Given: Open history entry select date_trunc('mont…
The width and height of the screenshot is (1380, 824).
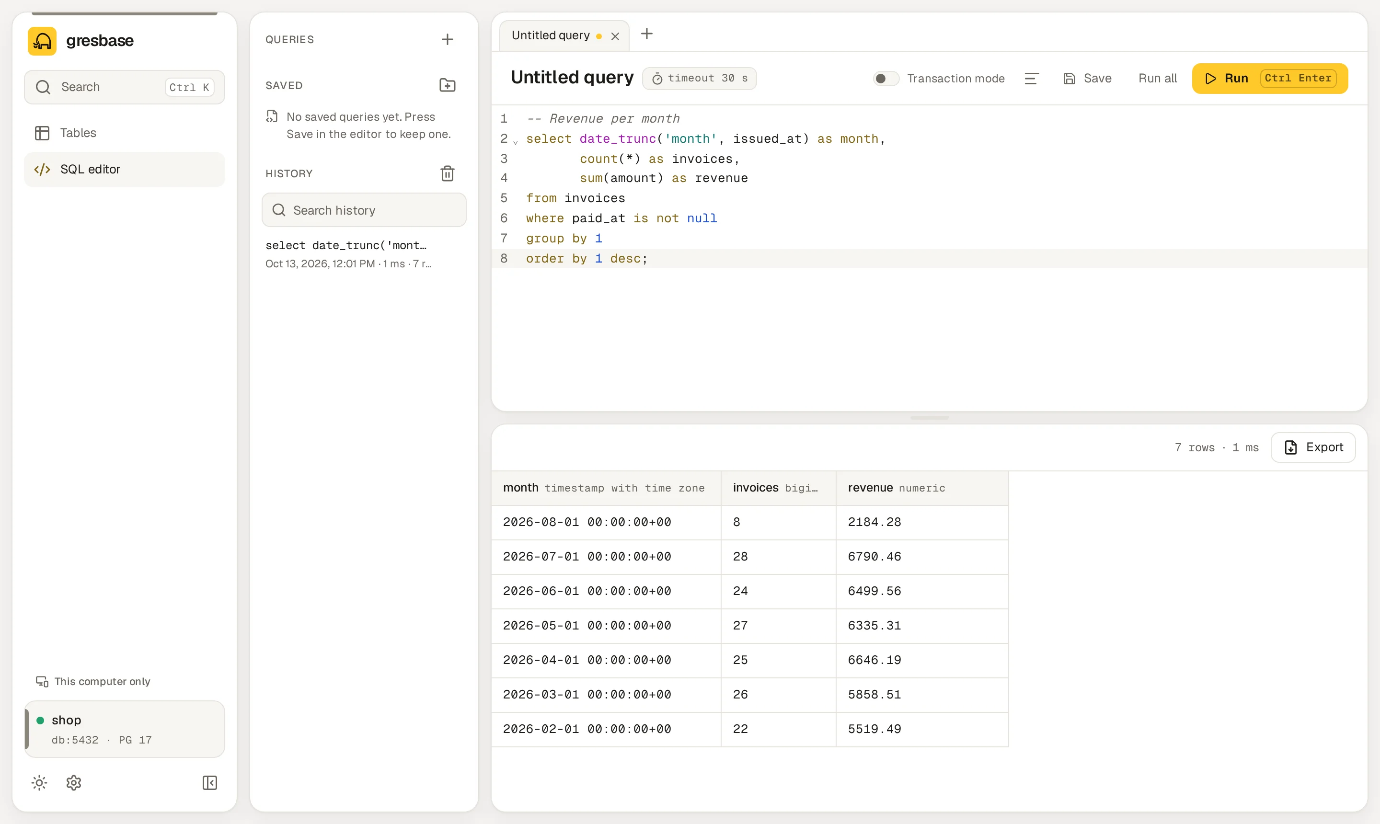Looking at the screenshot, I should 364,254.
